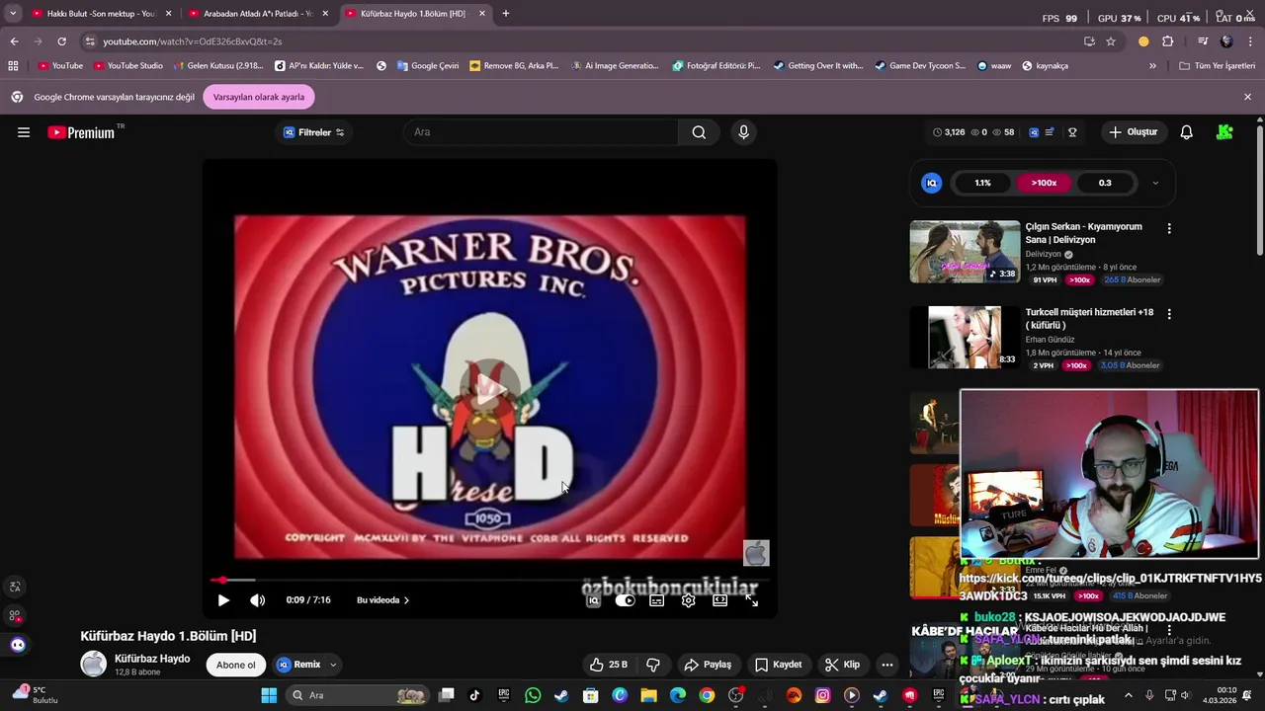The height and width of the screenshot is (711, 1265).
Task: Click the address bar URL
Action: tap(193, 41)
